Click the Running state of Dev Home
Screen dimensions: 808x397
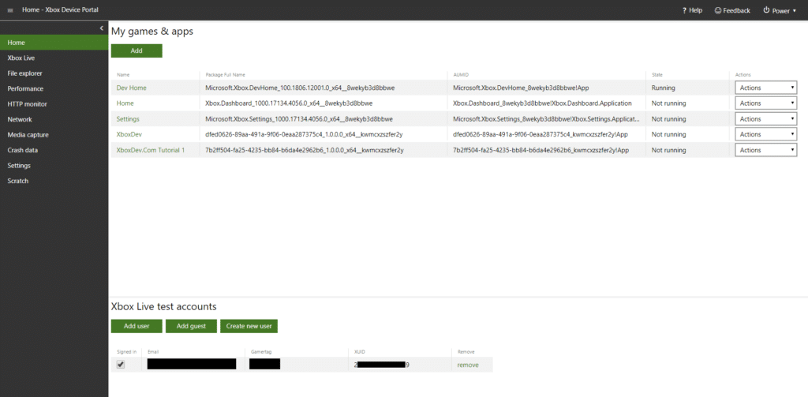pos(663,88)
